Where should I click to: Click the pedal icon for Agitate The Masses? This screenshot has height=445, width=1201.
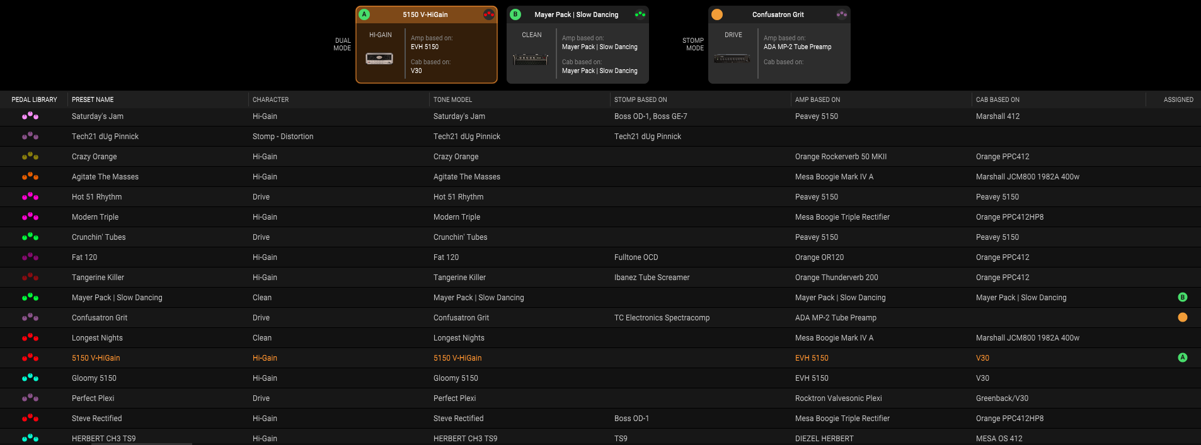point(30,176)
